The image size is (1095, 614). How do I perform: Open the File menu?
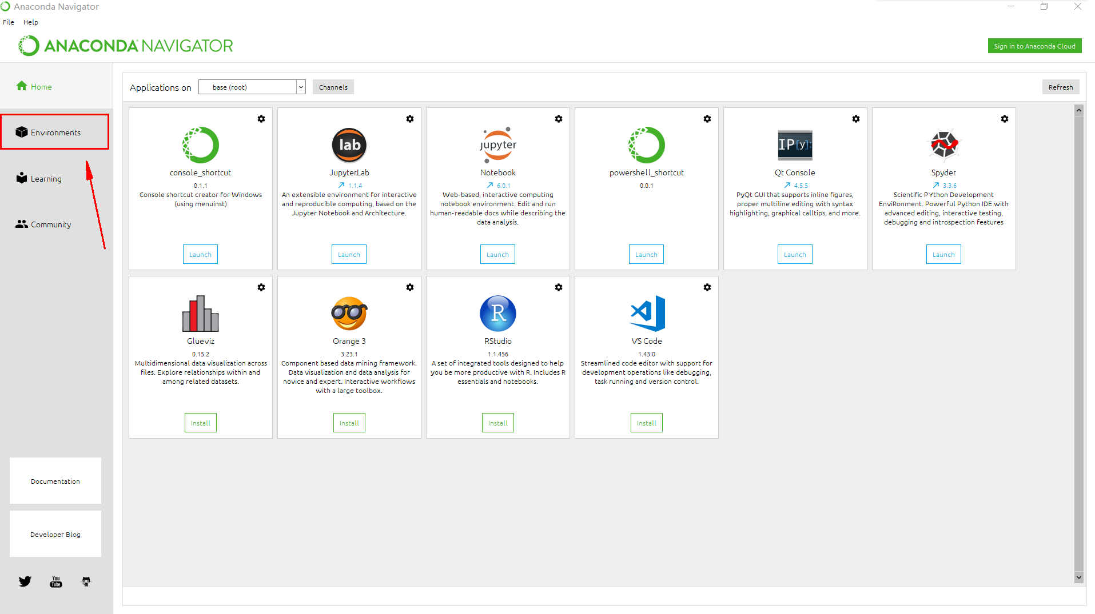point(9,22)
